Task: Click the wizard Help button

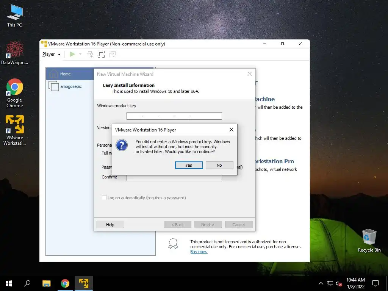Action: click(110, 224)
